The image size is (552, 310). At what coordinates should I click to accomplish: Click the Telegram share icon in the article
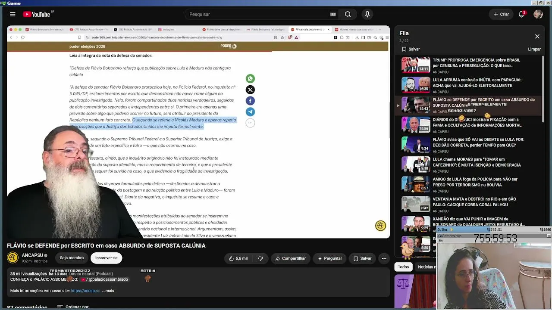tap(250, 112)
